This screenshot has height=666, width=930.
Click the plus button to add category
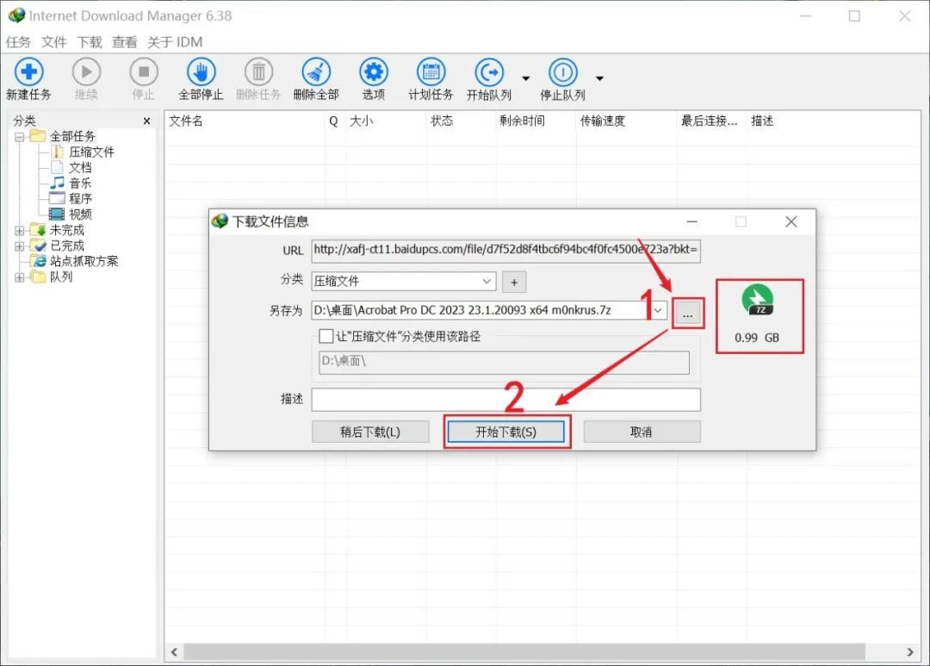[x=514, y=282]
